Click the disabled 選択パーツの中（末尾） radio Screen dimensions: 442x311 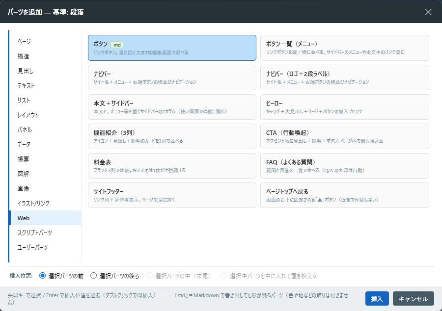(149, 276)
